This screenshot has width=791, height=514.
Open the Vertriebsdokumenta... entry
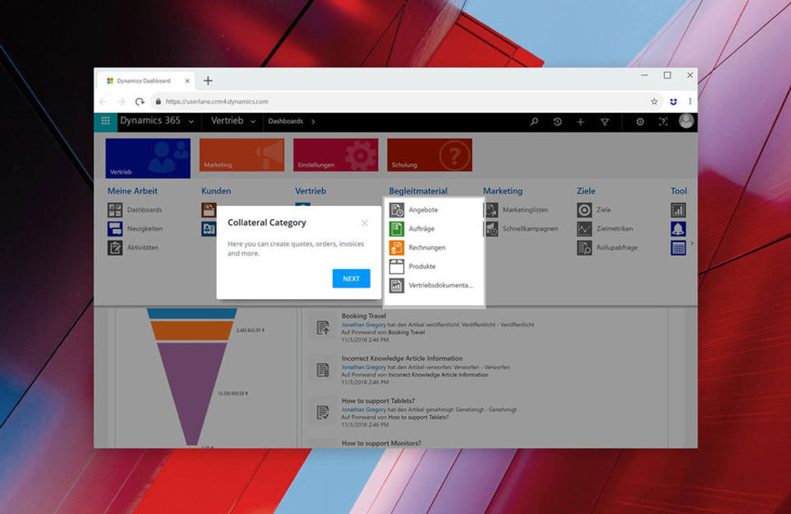pyautogui.click(x=440, y=286)
